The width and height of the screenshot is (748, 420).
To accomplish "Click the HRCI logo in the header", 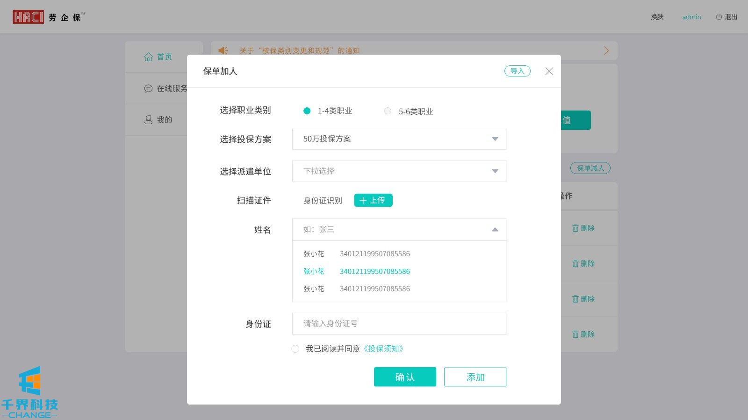I will coord(28,17).
